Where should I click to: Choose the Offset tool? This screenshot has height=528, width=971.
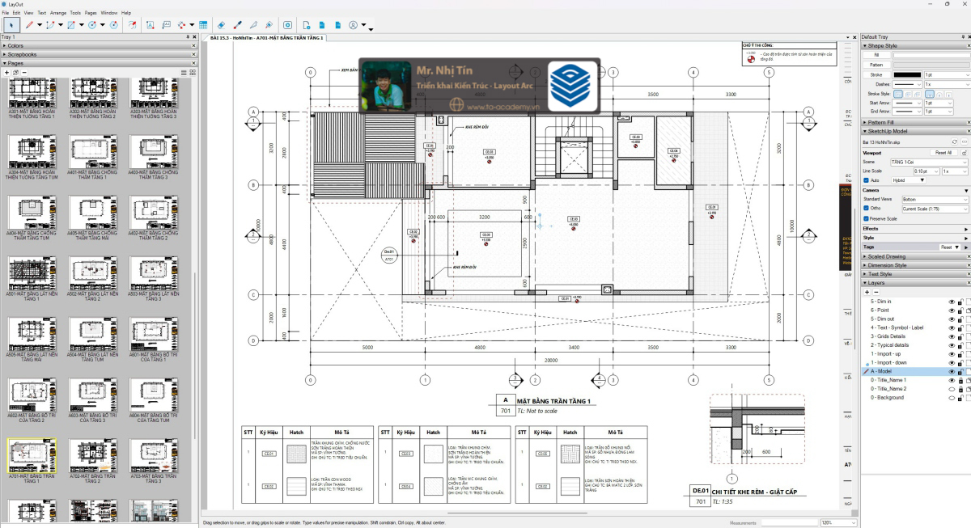click(x=132, y=25)
